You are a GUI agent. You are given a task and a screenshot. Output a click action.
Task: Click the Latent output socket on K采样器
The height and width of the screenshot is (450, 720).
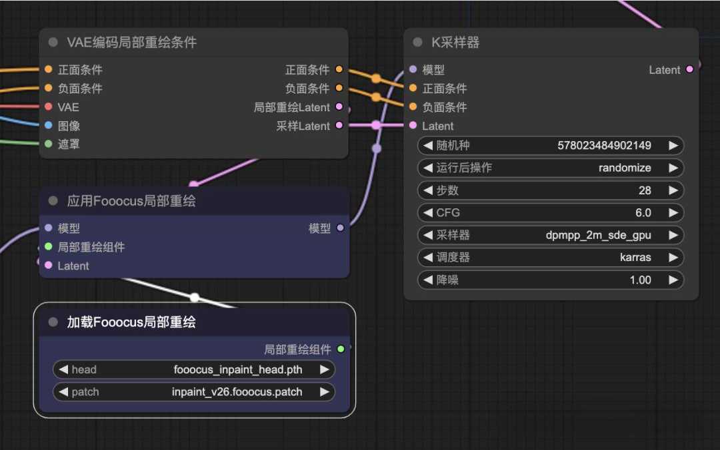coord(689,69)
